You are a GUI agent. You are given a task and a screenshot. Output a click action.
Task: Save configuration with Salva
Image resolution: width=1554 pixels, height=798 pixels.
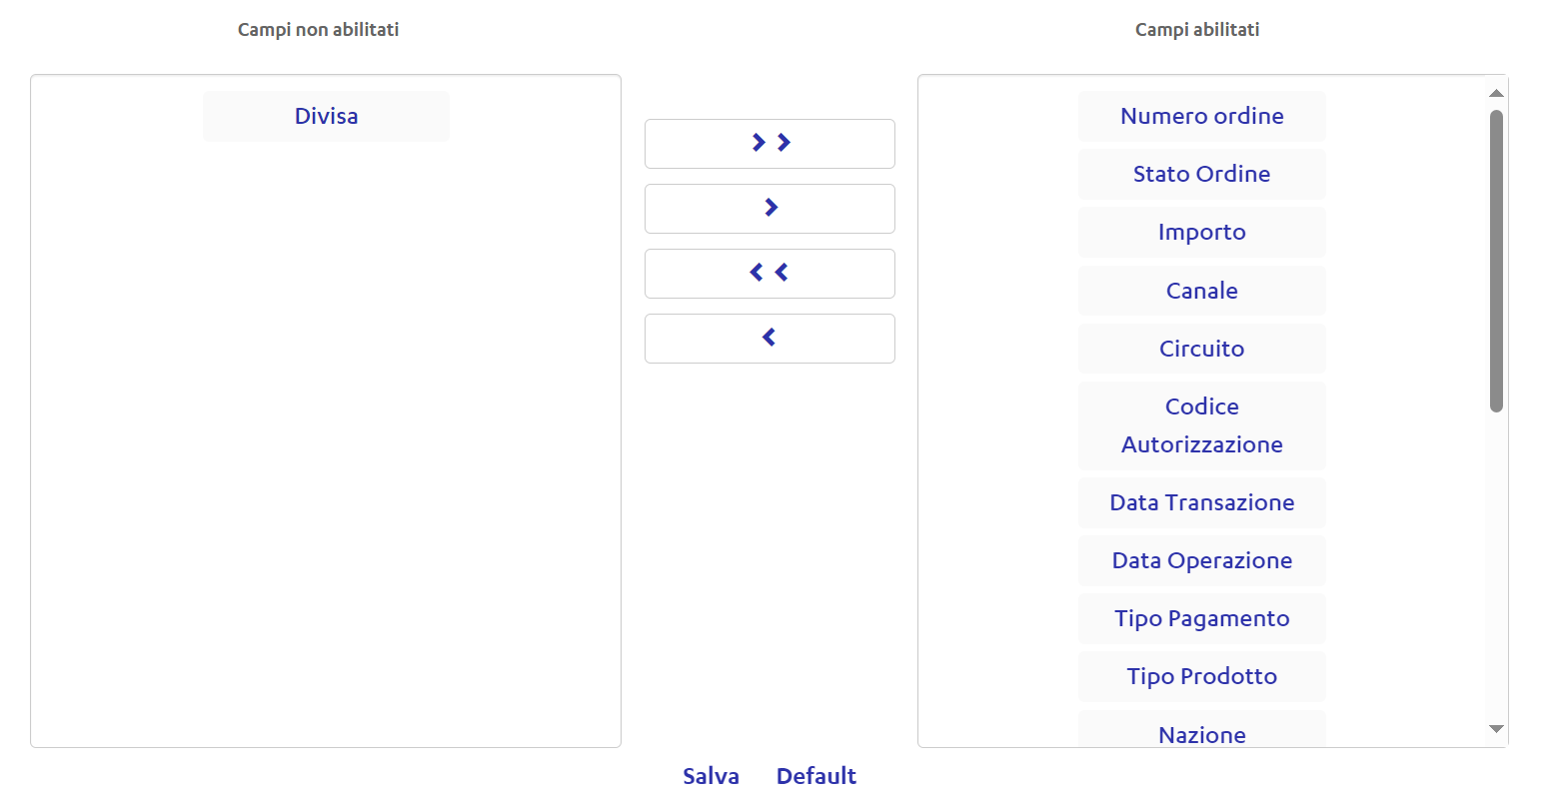coord(711,776)
